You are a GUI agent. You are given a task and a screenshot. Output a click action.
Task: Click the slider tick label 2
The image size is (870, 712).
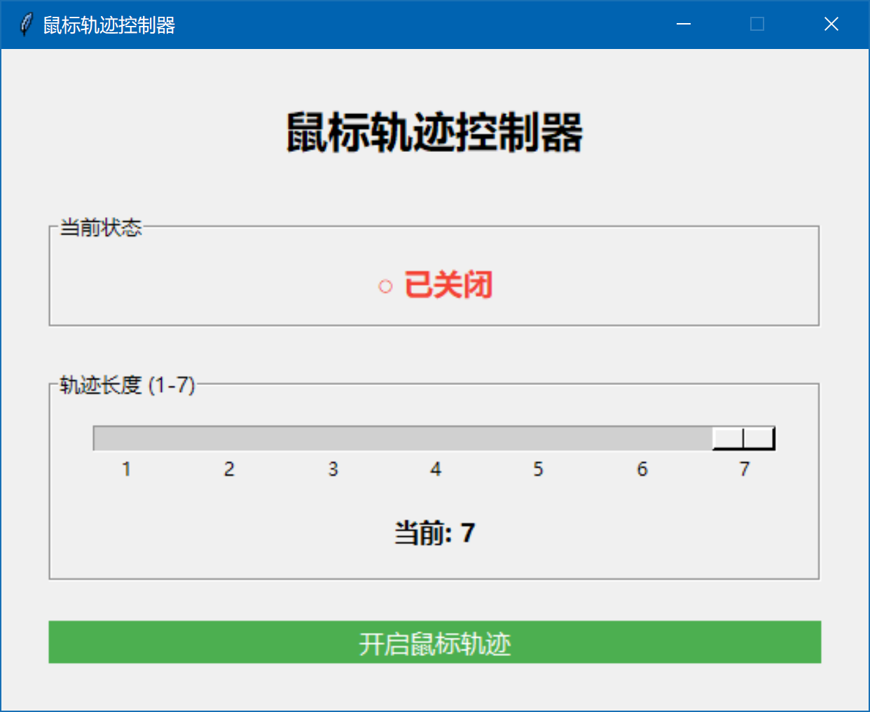229,469
